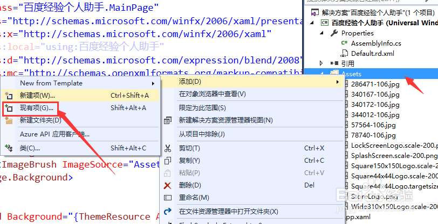Select 新建解决方案资源管理器视图(N)
This screenshot has height=224, width=438.
(252, 120)
